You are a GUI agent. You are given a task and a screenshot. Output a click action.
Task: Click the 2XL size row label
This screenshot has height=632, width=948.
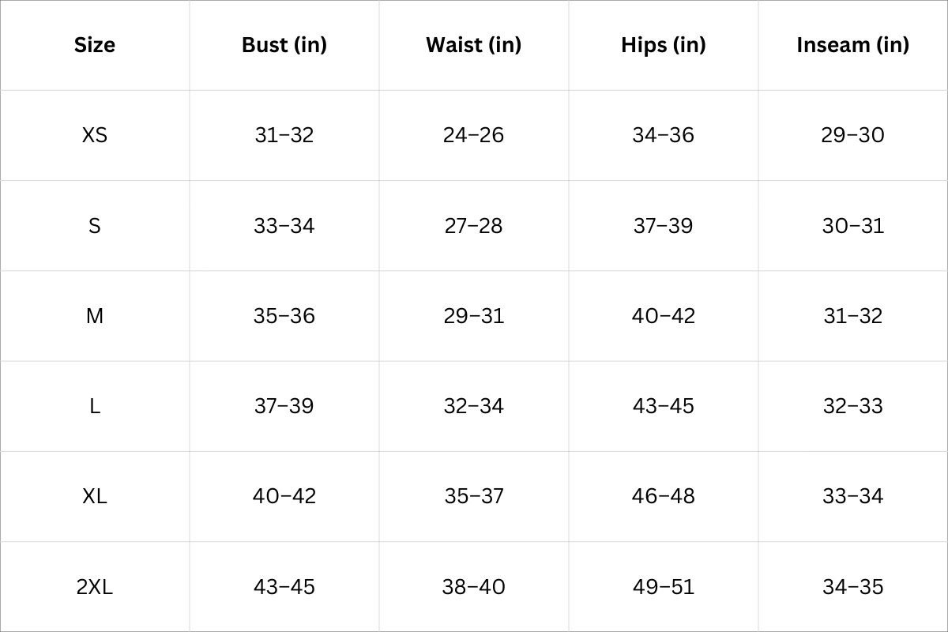(95, 587)
